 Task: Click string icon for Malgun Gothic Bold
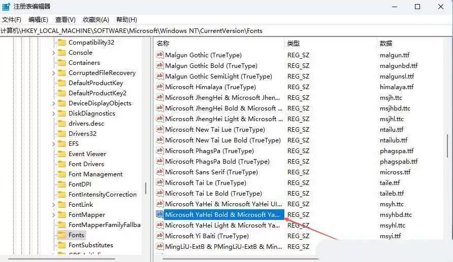pyautogui.click(x=160, y=65)
